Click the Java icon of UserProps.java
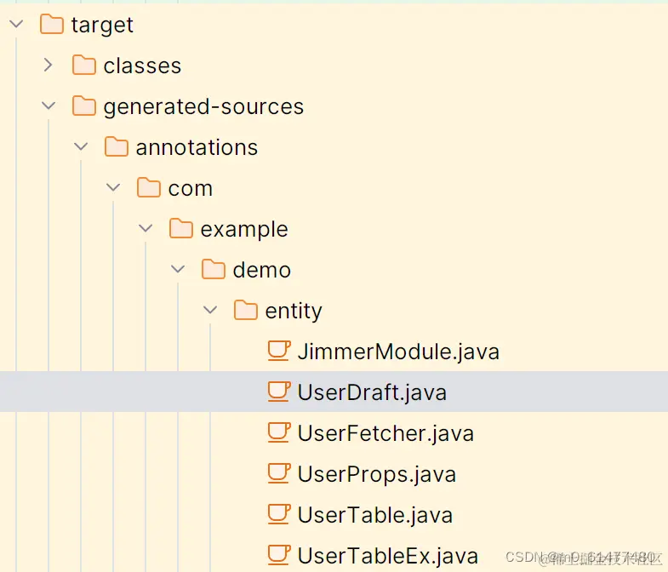 click(x=279, y=473)
